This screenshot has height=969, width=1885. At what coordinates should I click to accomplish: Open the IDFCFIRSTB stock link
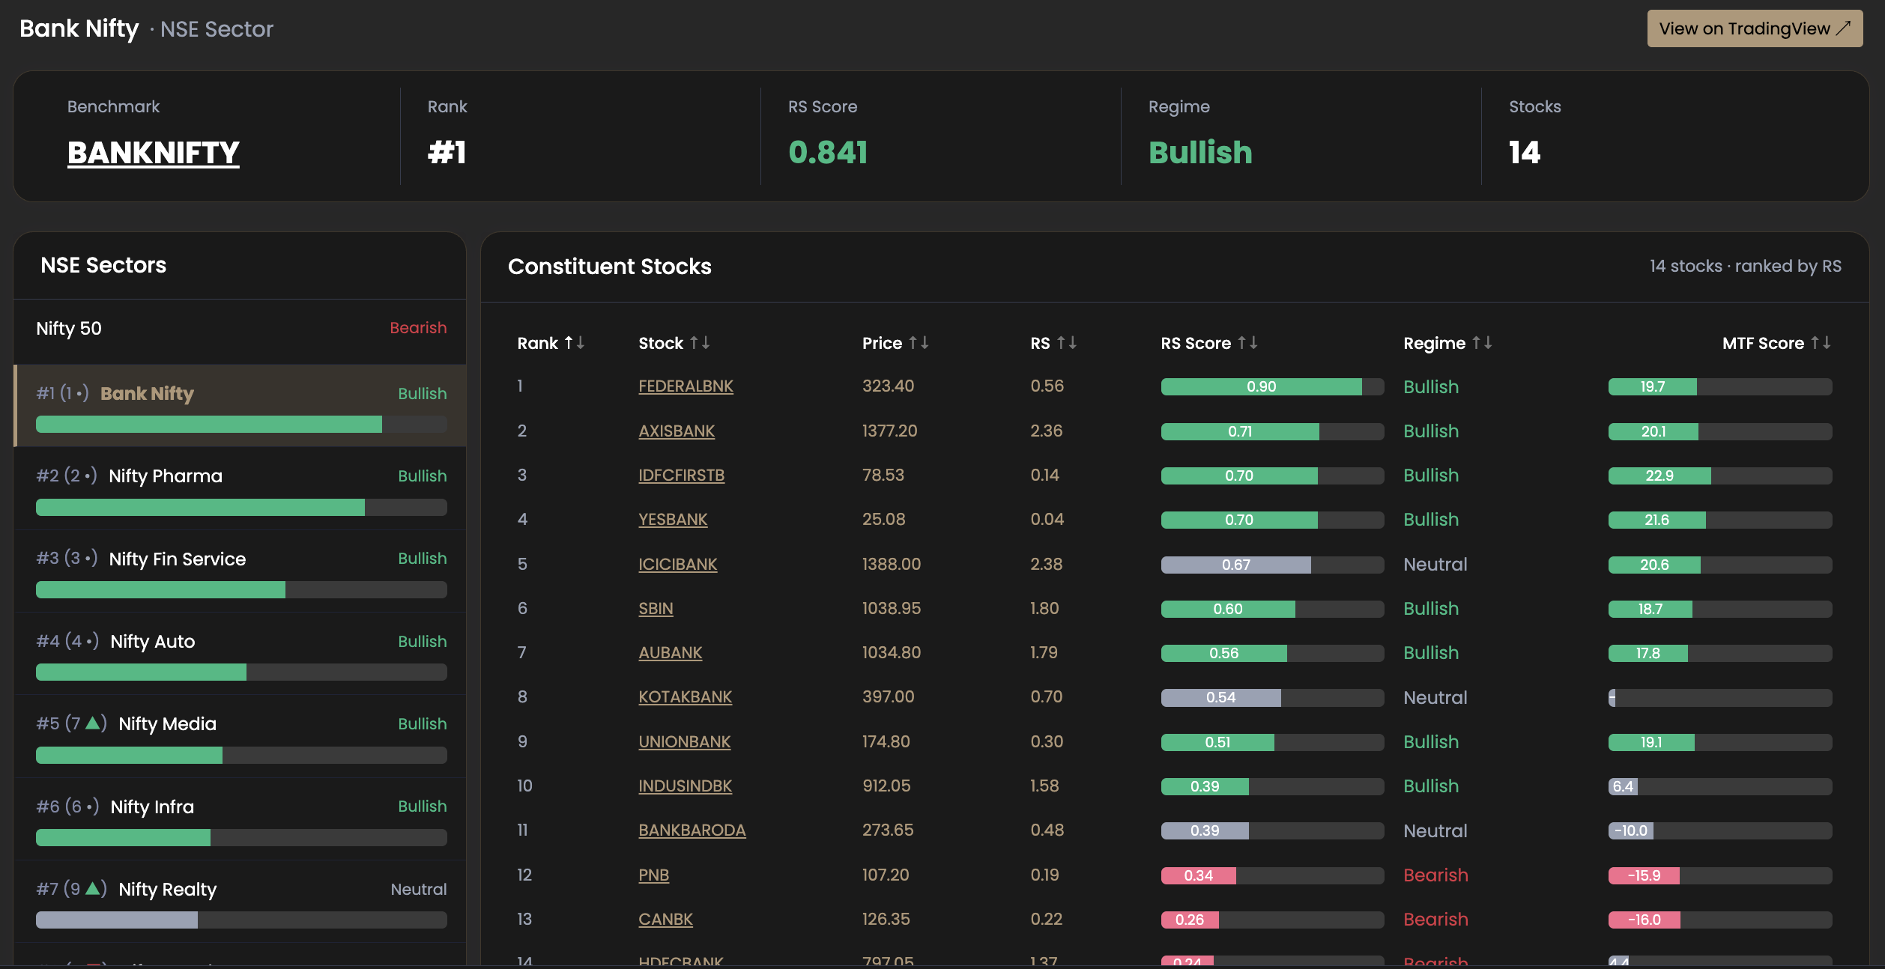click(x=681, y=476)
